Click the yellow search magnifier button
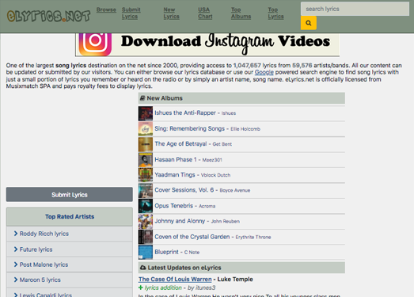Image resolution: width=414 pixels, height=297 pixels. 309,23
